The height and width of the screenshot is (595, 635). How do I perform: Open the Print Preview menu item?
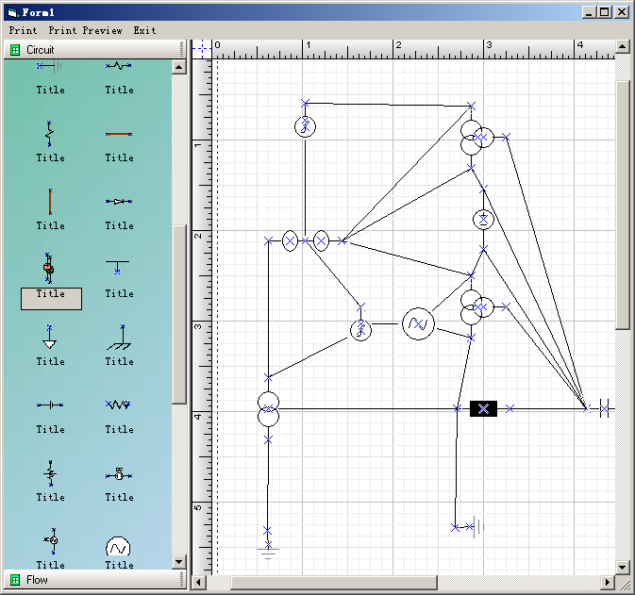coord(85,30)
